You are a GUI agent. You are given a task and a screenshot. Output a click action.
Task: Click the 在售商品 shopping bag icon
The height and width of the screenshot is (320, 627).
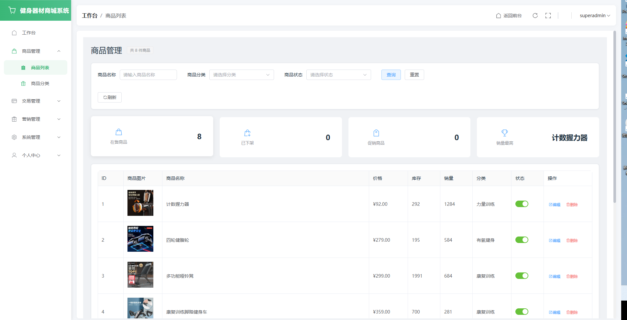click(x=119, y=132)
